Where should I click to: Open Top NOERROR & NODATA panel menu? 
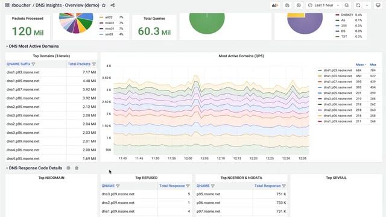[x=241, y=178]
